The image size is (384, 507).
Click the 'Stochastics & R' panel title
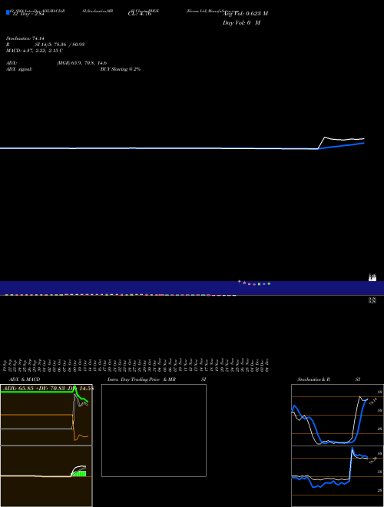[x=313, y=379]
